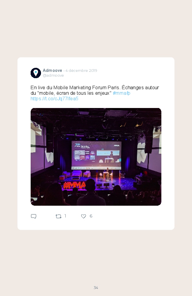The width and height of the screenshot is (192, 296).
Task: Click the projection screen in the photo
Action: pos(96,155)
